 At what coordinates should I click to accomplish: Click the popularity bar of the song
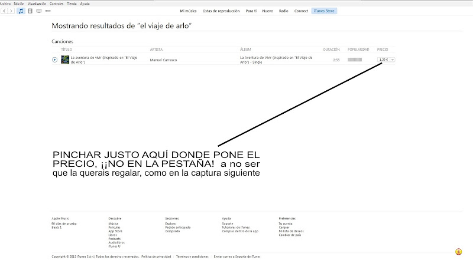355,60
